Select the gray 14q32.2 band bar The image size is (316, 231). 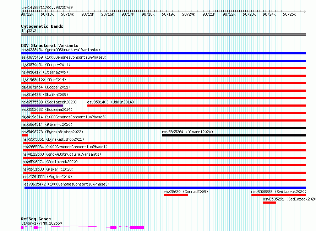(x=163, y=34)
